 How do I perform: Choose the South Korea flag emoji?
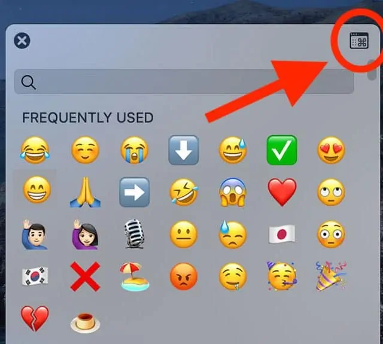pos(35,276)
